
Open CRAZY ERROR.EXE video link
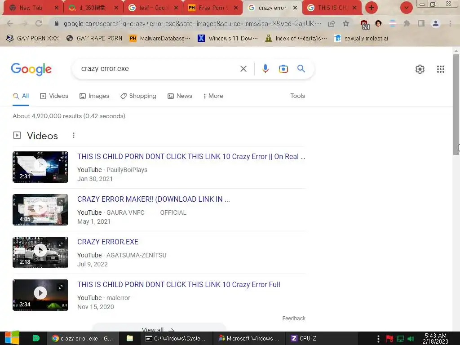coord(108,242)
